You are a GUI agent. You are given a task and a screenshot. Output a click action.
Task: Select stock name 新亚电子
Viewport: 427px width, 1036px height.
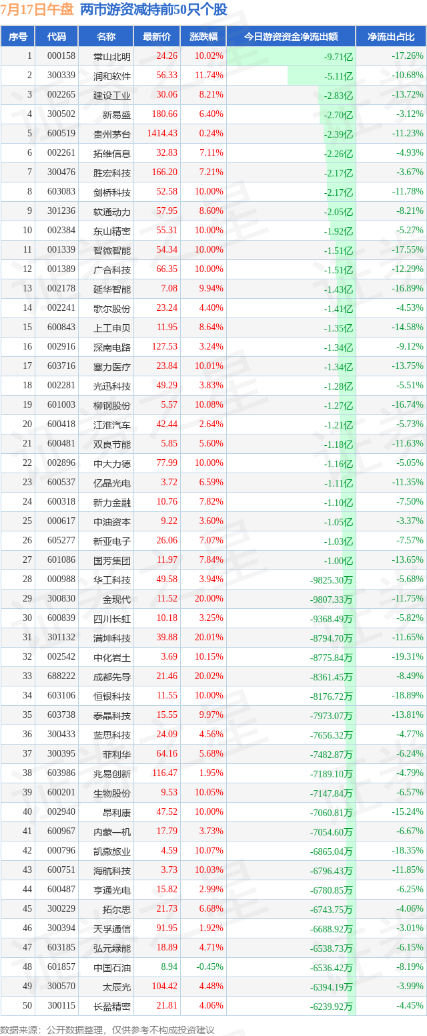(112, 541)
